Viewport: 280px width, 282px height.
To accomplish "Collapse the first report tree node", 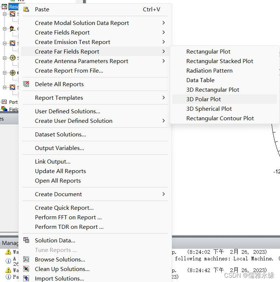I will pos(5,14).
